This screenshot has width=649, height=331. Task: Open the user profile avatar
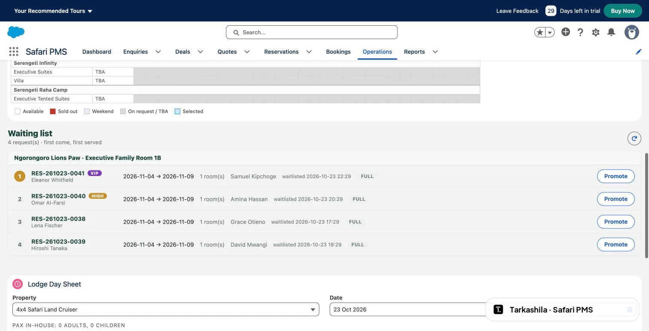tap(631, 32)
